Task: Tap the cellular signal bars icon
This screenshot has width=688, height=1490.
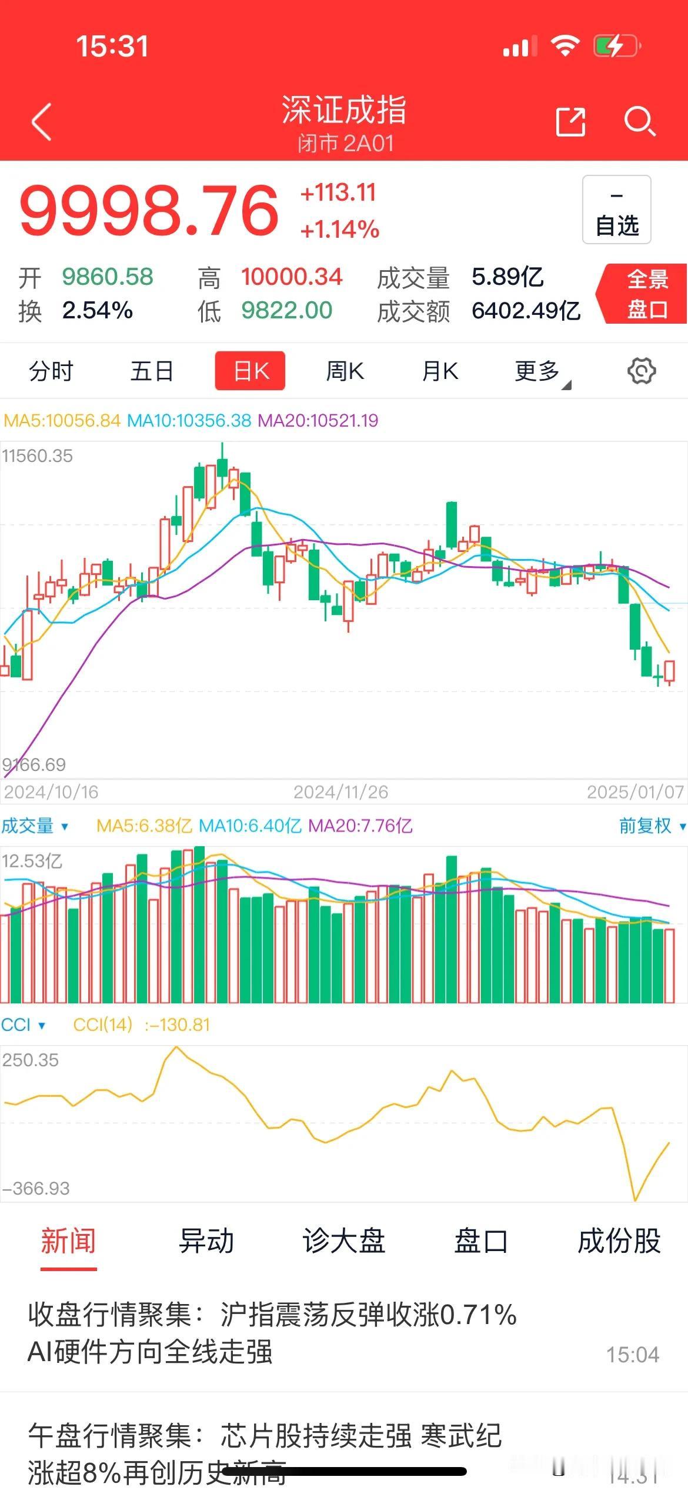Action: coord(520,46)
